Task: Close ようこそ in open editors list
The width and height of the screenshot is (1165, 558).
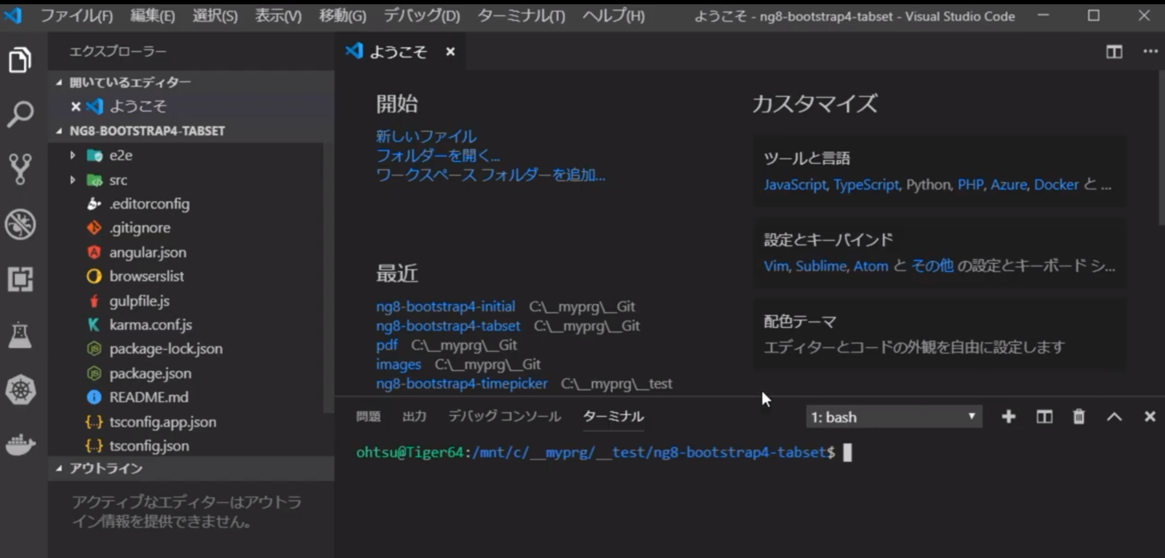Action: pyautogui.click(x=76, y=106)
